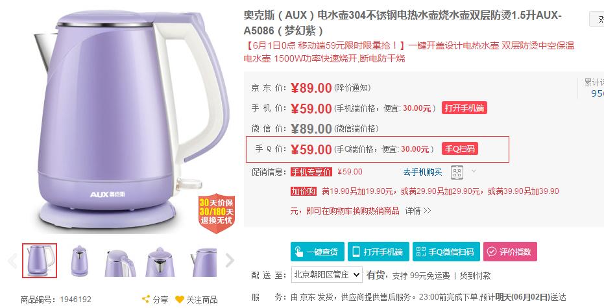
Task: Click the 手Q微信扫码 button
Action: 446,252
